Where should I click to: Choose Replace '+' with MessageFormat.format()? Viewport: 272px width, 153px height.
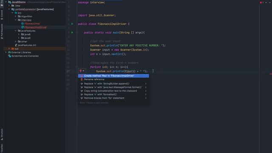pyautogui.click(x=113, y=87)
